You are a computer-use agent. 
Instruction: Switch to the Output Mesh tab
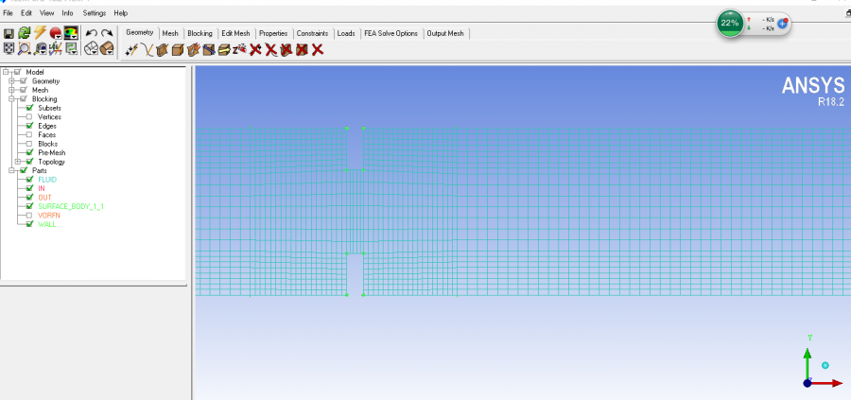tap(445, 34)
